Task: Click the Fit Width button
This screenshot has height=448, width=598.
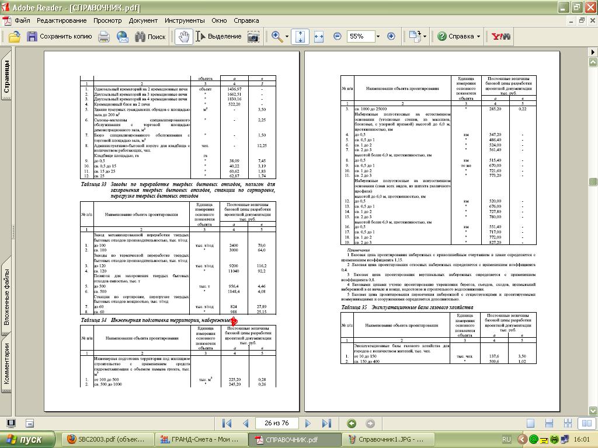Action: [319, 37]
